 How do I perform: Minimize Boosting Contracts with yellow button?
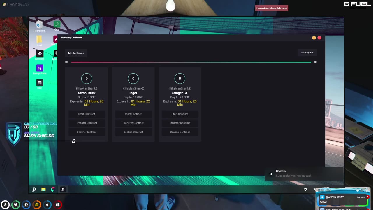(x=314, y=38)
